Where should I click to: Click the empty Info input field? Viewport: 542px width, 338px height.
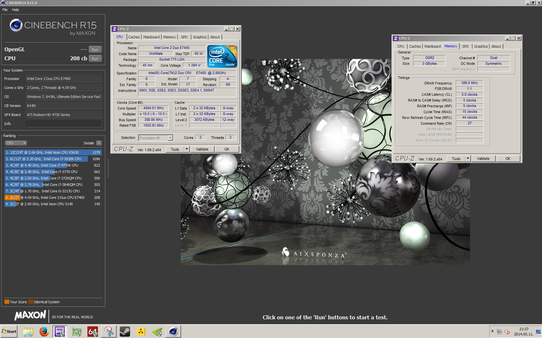point(64,124)
